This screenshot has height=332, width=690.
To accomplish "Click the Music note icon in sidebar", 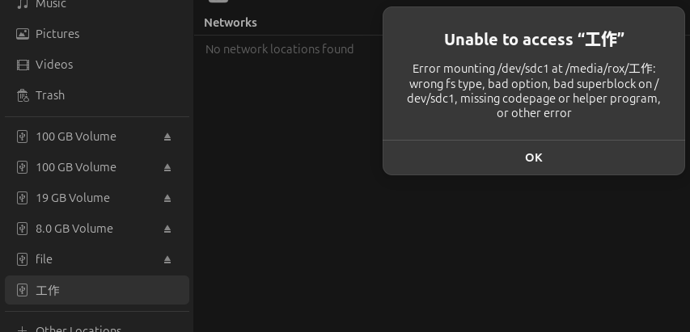I will pyautogui.click(x=23, y=4).
